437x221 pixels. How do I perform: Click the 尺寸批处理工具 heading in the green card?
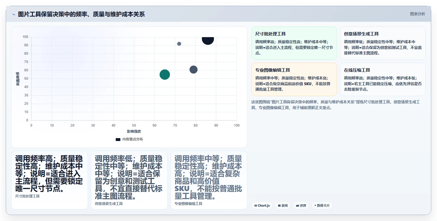270,34
